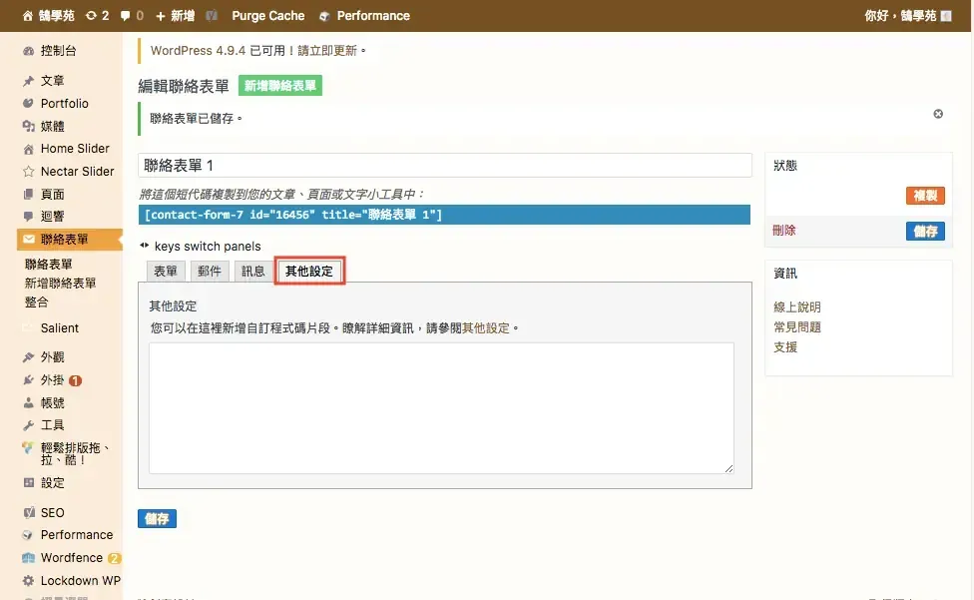This screenshot has width=974, height=600.
Task: Click 請立即更新 update link
Action: pos(327,51)
